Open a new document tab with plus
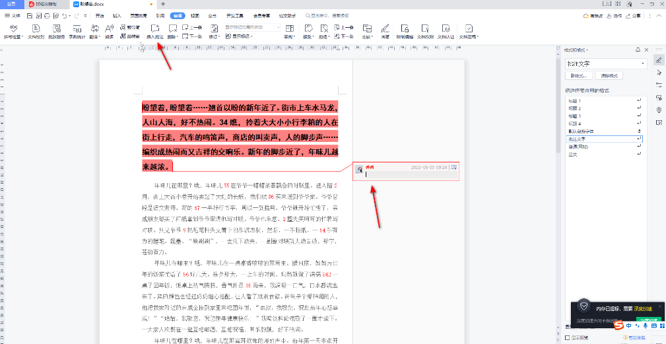The height and width of the screenshot is (344, 666). pos(163,4)
